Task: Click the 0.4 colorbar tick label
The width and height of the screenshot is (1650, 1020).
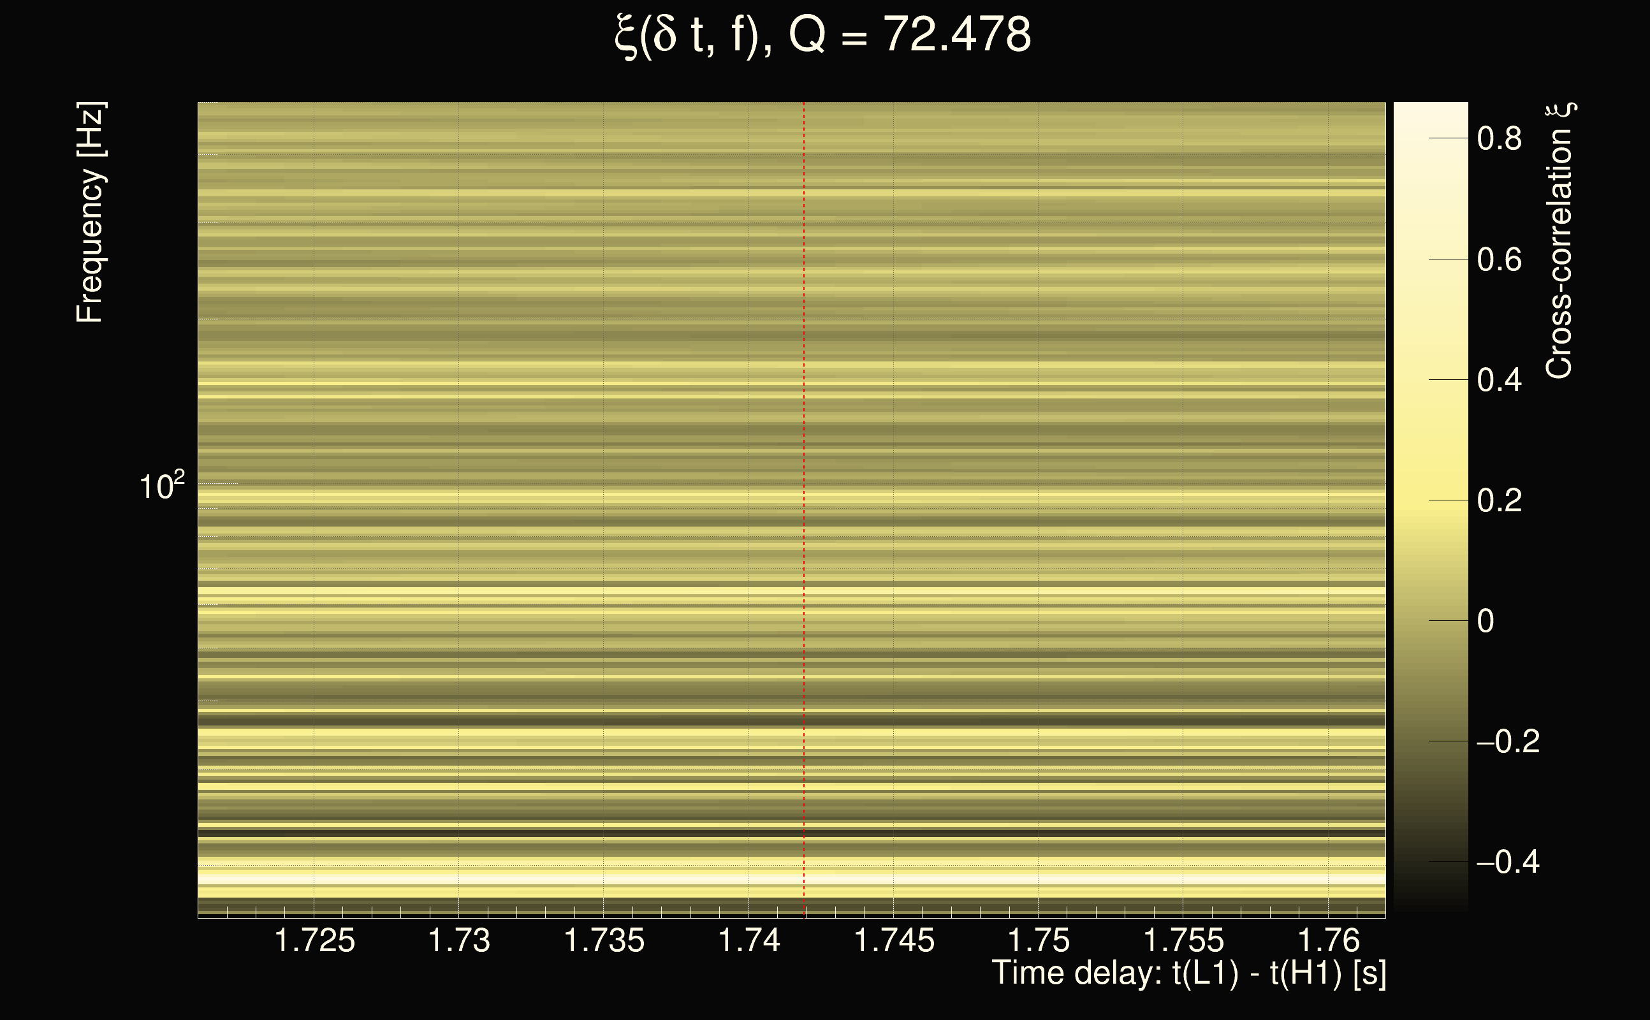Action: [x=1499, y=381]
